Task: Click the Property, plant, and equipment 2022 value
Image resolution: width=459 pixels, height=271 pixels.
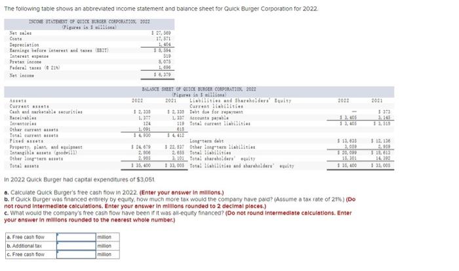Action: (142, 147)
